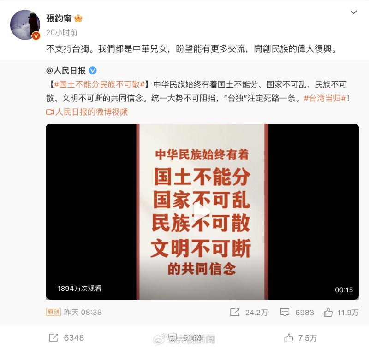Image resolution: width=369 pixels, height=348 pixels.
Task: Repost this post via the 6348 share icon
Action: pos(54,338)
